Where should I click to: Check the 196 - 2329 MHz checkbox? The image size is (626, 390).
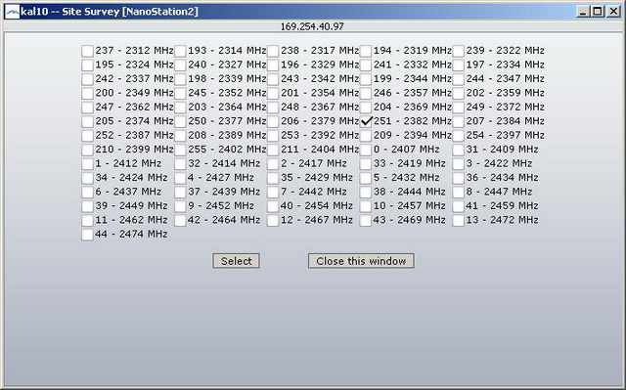click(273, 65)
